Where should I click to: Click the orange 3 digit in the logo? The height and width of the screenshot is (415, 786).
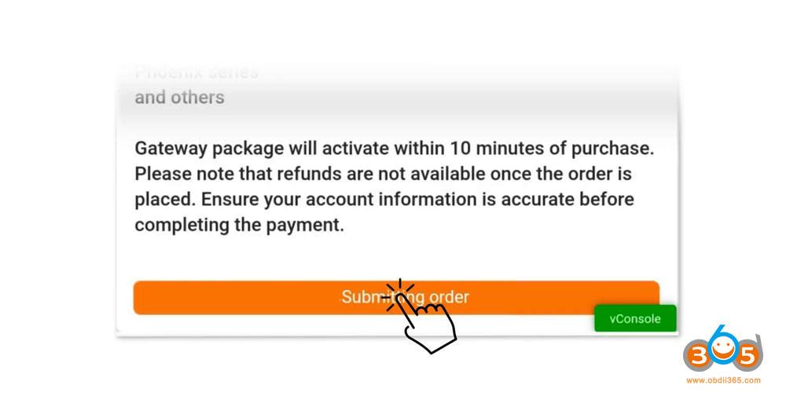click(x=698, y=357)
